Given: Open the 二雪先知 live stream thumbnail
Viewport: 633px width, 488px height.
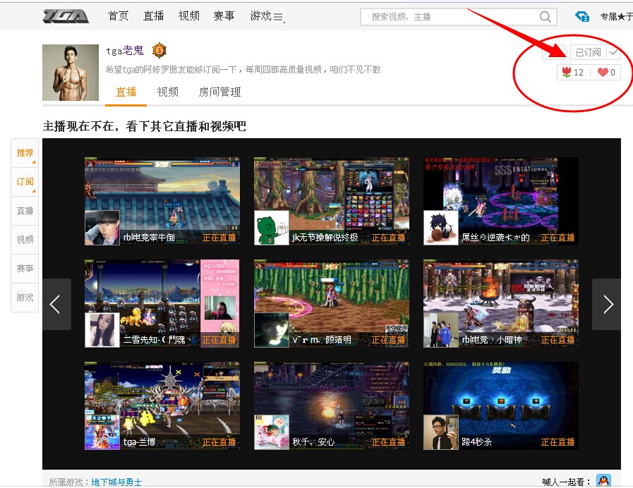Looking at the screenshot, I should point(162,303).
